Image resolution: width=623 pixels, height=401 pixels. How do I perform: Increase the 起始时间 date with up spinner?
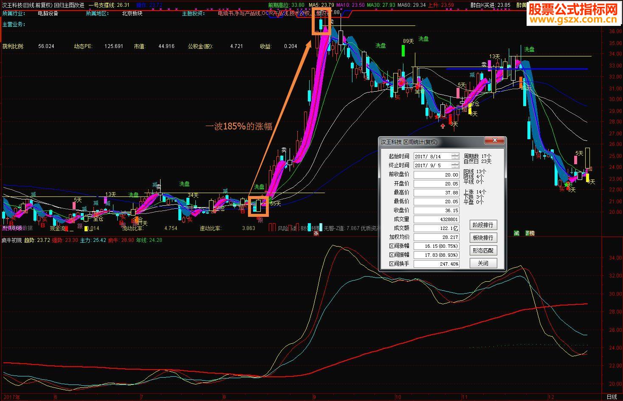click(455, 155)
